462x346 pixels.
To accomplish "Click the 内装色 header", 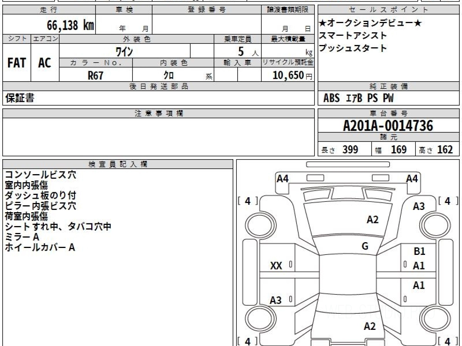I will (173, 63).
